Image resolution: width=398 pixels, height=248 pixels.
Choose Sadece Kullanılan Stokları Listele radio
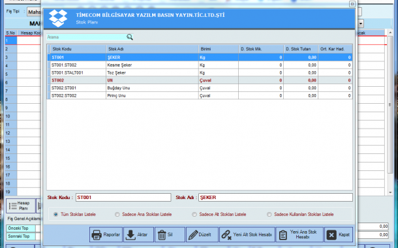point(269,215)
